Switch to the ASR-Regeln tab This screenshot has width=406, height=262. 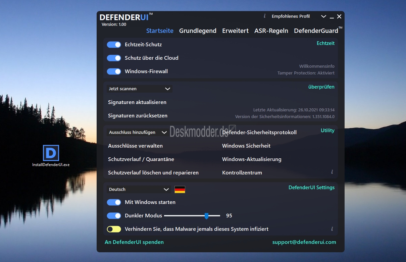point(271,31)
